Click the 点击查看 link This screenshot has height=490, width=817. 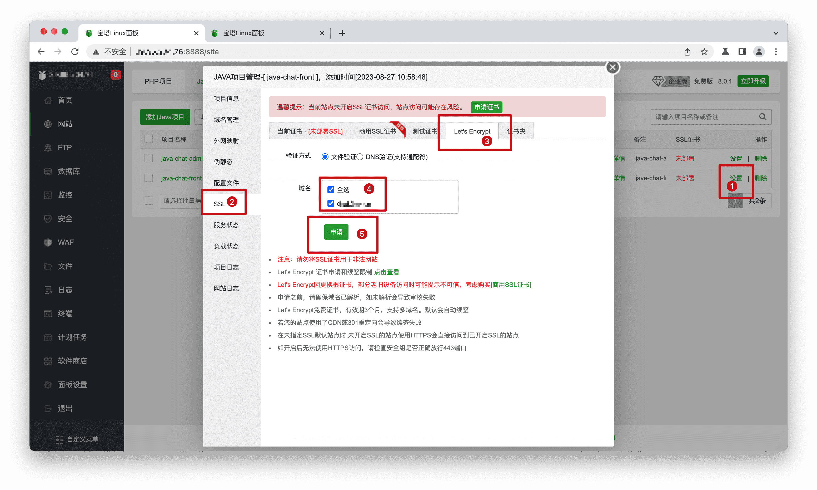click(386, 272)
